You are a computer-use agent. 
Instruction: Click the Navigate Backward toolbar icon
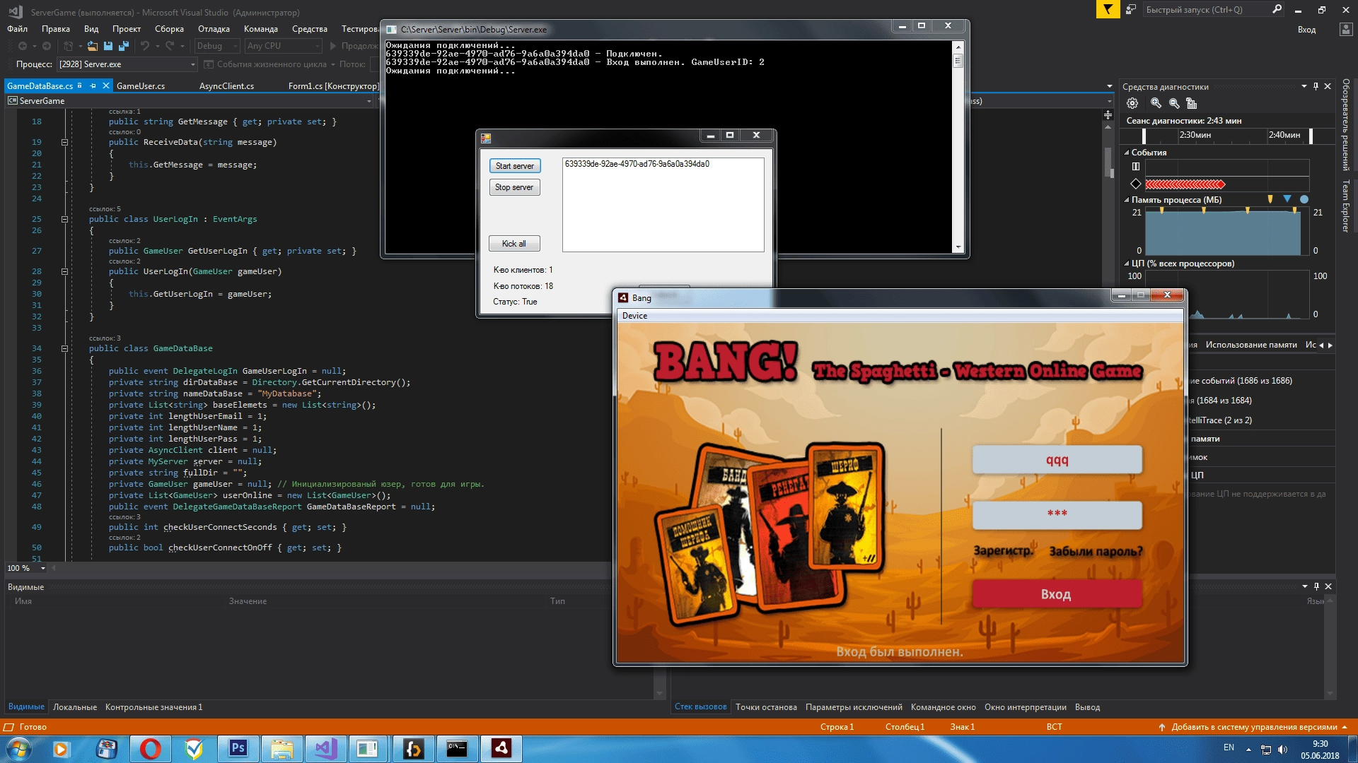tap(23, 46)
